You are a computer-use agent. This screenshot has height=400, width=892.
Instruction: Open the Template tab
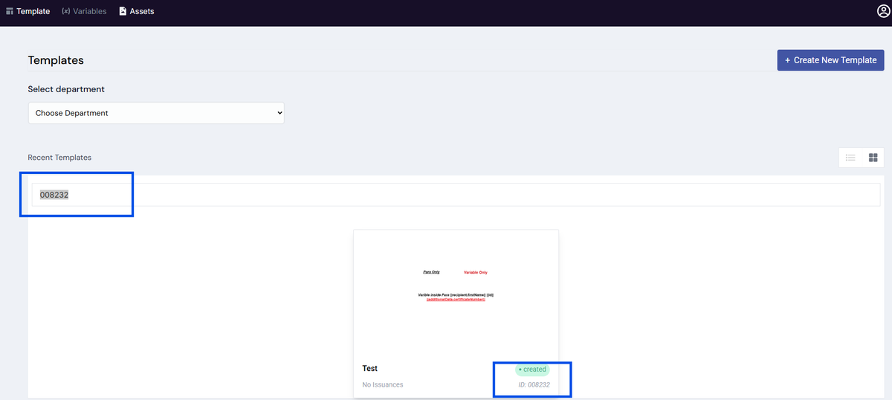[x=28, y=11]
